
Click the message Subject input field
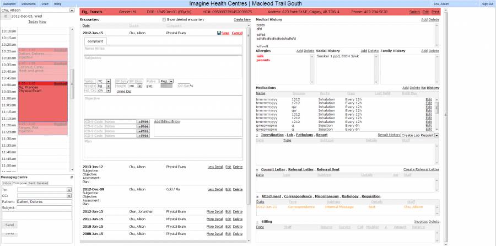tap(44, 208)
